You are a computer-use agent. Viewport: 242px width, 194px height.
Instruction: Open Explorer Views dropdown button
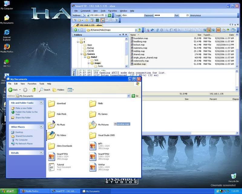coord(70,90)
